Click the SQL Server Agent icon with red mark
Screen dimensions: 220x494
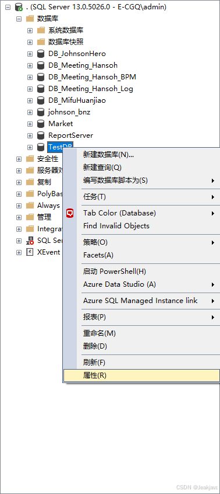30,241
